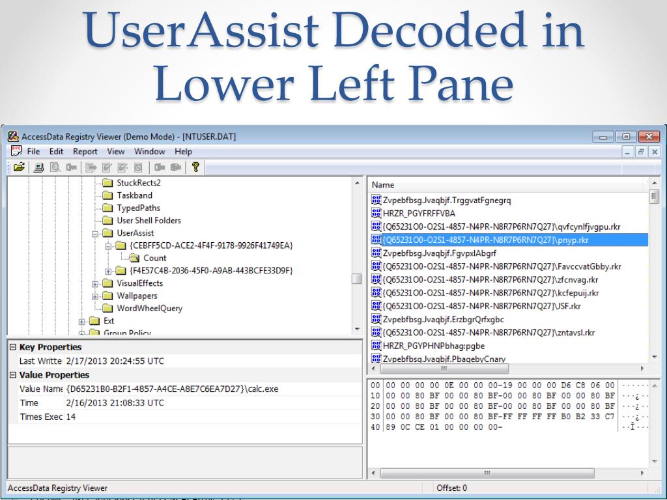Collapse the UserAssist tree node
Image resolution: width=667 pixels, height=500 pixels.
(95, 234)
